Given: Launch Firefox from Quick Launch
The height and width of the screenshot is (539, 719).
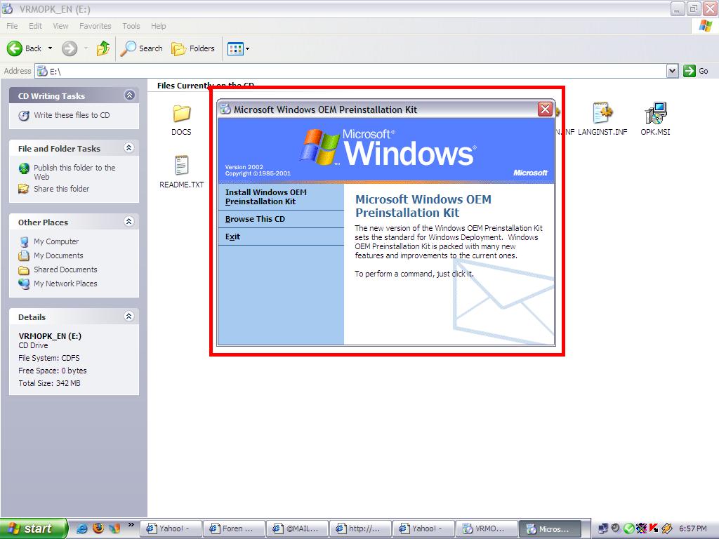Looking at the screenshot, I should [x=98, y=528].
